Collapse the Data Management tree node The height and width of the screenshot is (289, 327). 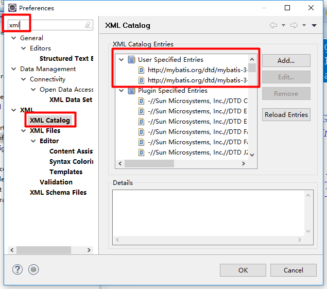click(x=14, y=69)
